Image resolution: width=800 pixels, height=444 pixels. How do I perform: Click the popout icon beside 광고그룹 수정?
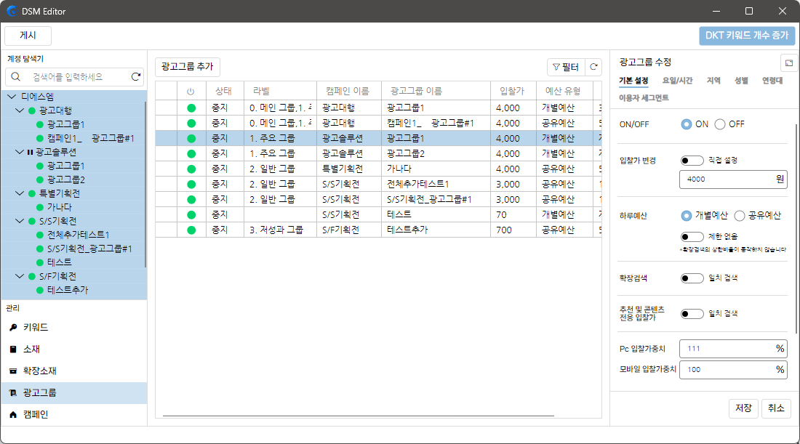point(788,62)
